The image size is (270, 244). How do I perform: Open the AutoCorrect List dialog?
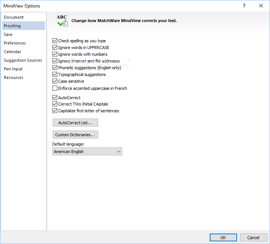[75, 122]
